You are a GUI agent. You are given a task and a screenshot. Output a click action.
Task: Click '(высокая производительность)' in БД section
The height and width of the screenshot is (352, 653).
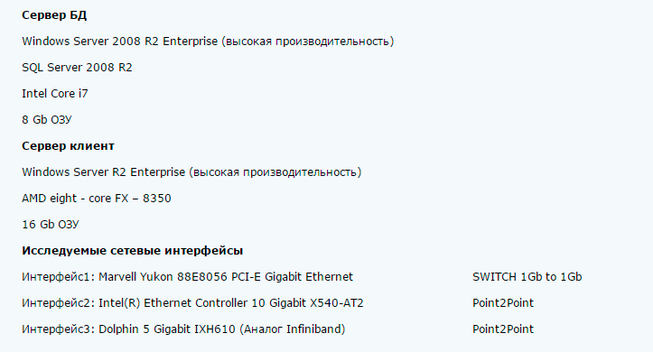pos(308,42)
